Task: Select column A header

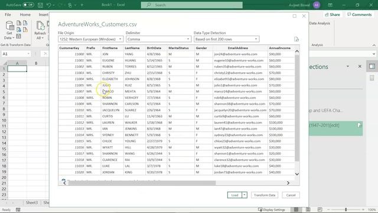Action: [x=17, y=63]
